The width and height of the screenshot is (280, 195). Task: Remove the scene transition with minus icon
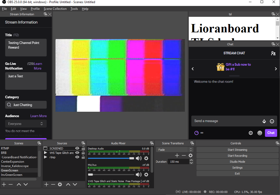click(184, 155)
